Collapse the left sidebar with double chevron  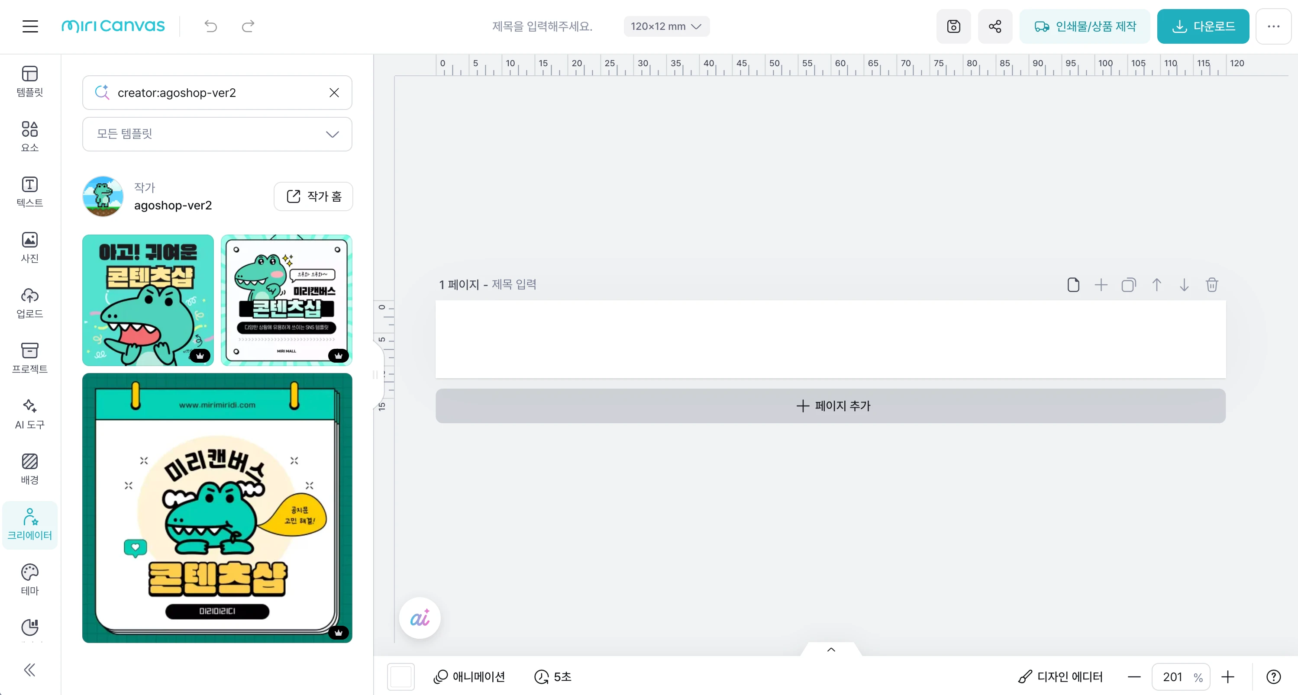pyautogui.click(x=30, y=669)
